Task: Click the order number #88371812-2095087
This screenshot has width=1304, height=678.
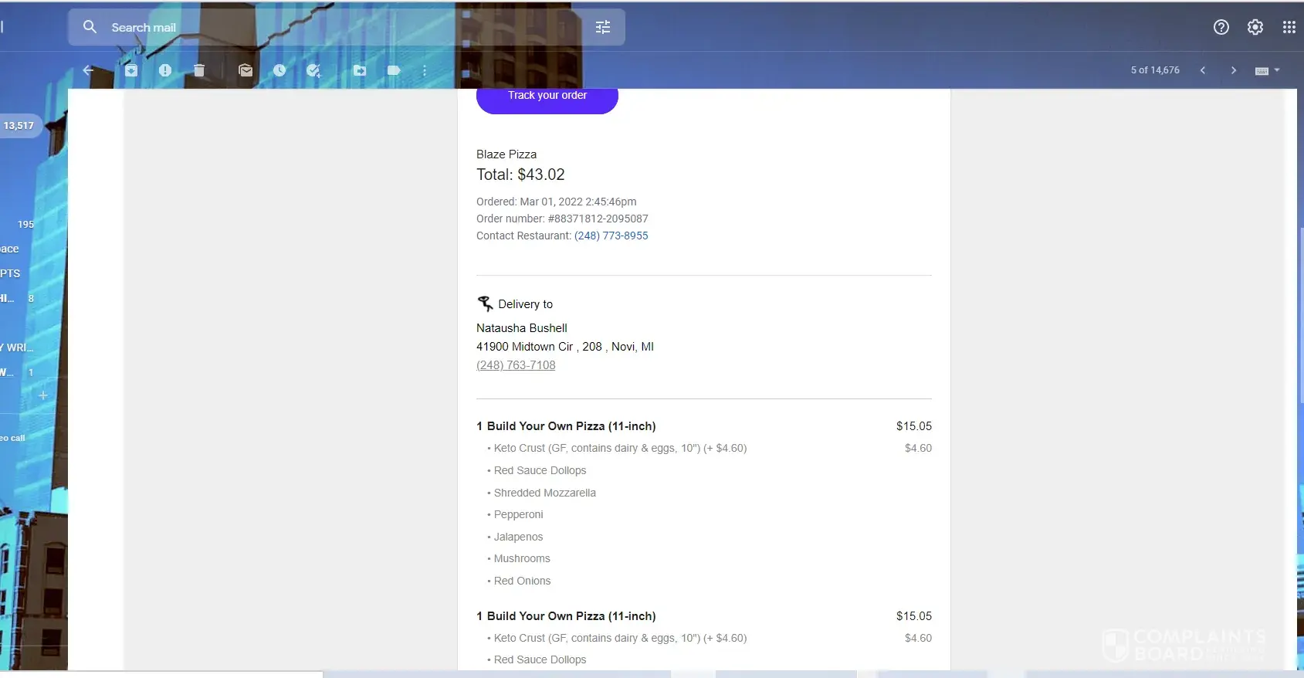Action: coord(598,219)
